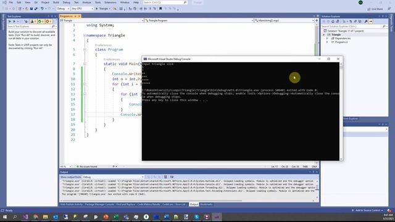The height and width of the screenshot is (222, 395).
Task: Switch to Bookmarks tab
Action: tap(206, 204)
